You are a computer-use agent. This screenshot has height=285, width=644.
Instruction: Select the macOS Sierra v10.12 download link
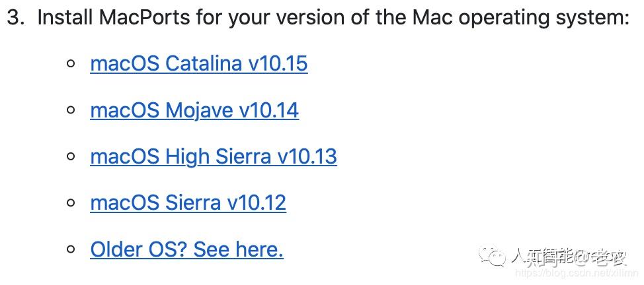click(188, 203)
